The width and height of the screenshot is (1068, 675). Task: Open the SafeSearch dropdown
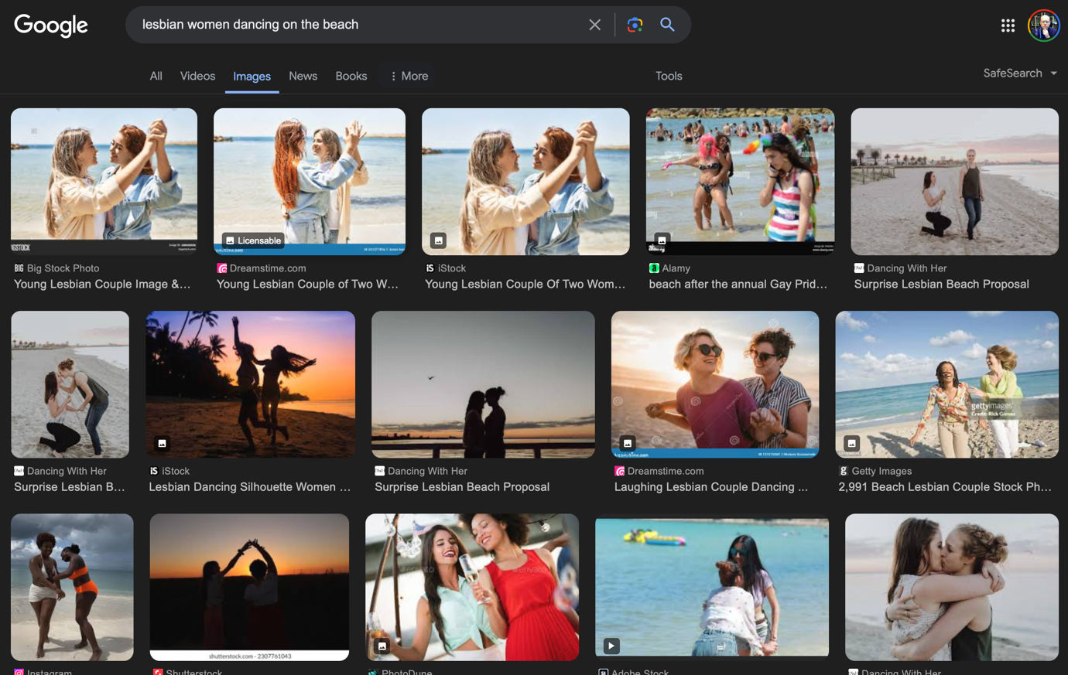1019,73
